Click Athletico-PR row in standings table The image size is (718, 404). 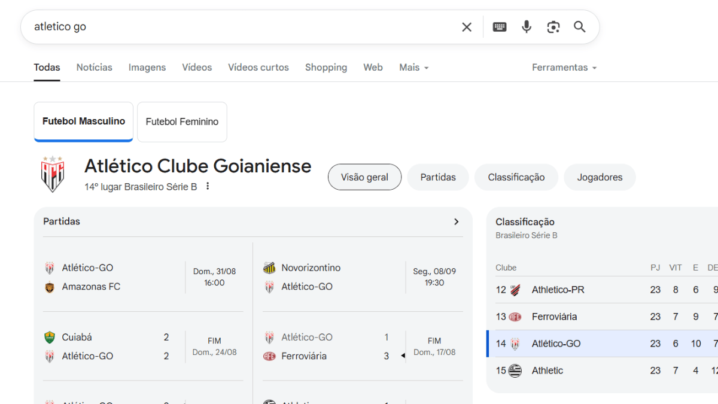[x=558, y=290]
